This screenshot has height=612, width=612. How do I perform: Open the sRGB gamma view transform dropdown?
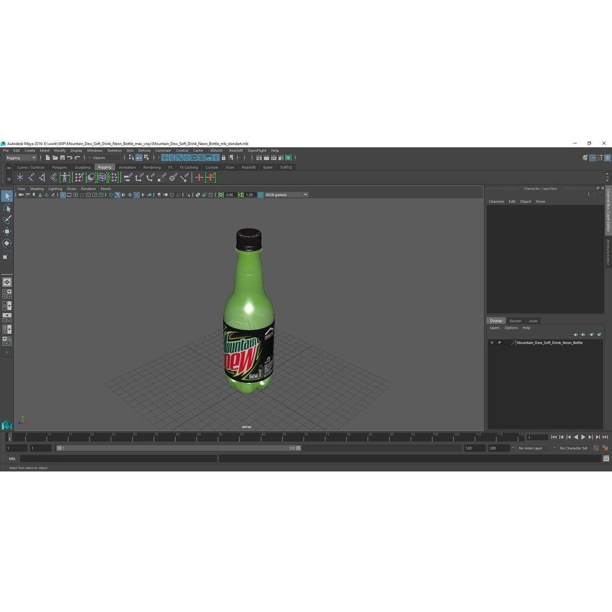tap(286, 195)
